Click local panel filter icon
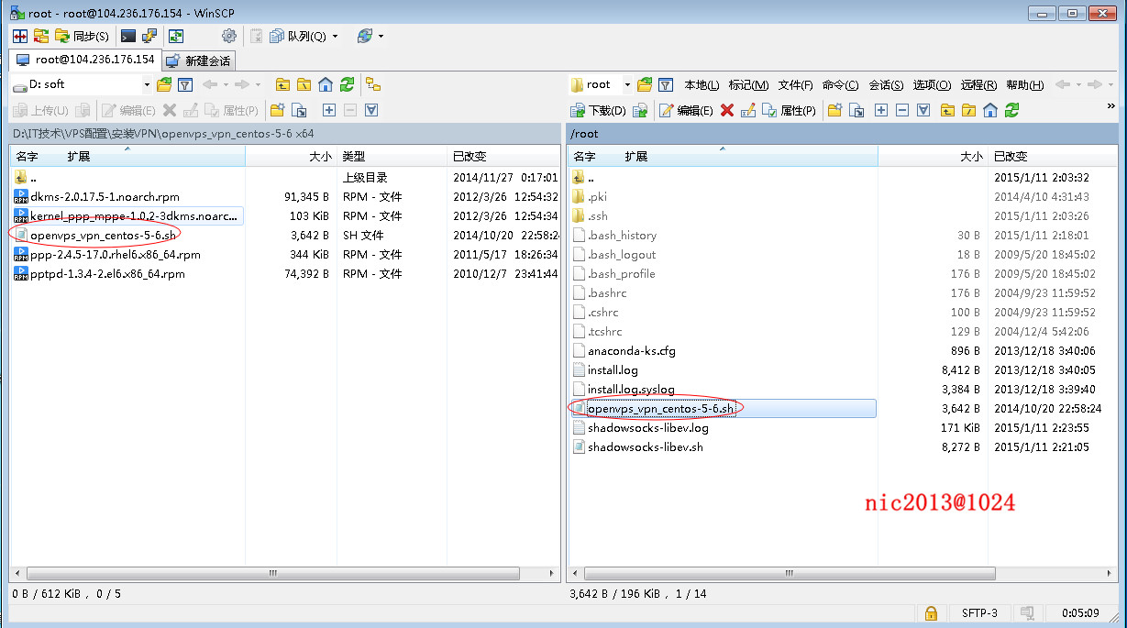 184,84
